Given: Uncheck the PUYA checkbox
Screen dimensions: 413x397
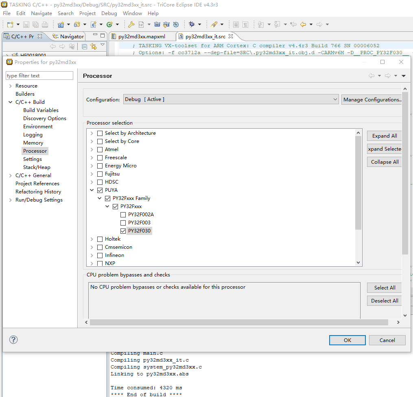Looking at the screenshot, I should point(100,190).
